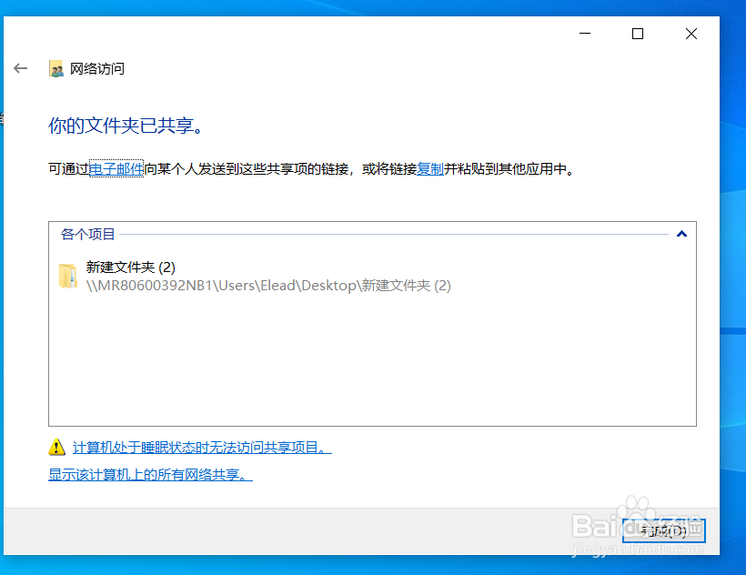Click the 显示该计算机上的所有网络共享 link
Image resolution: width=746 pixels, height=575 pixels.
coord(148,474)
